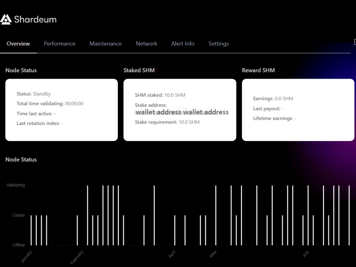Open the Maintenance tab

105,43
